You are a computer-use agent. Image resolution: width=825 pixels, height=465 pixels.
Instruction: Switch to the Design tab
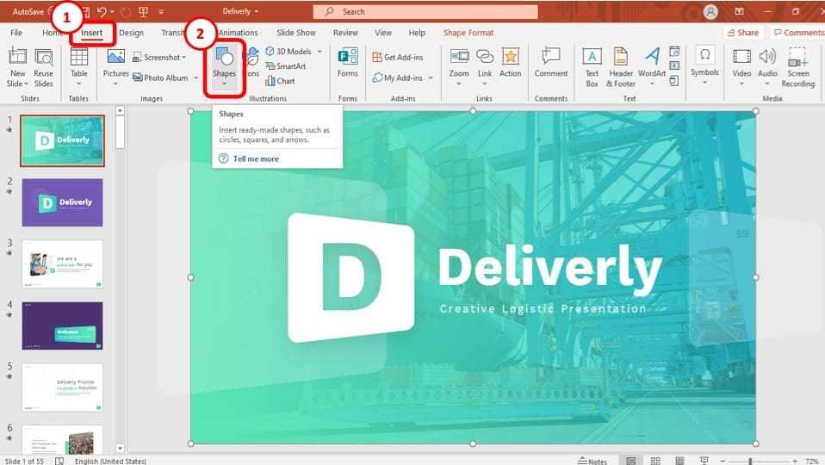[132, 33]
